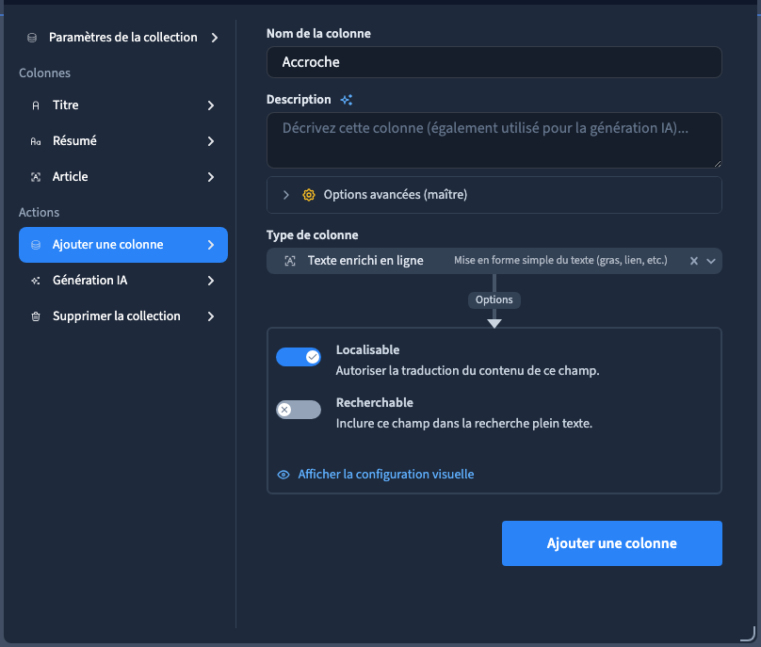This screenshot has height=647, width=761.
Task: Select the Article column entry
Action: tap(123, 177)
